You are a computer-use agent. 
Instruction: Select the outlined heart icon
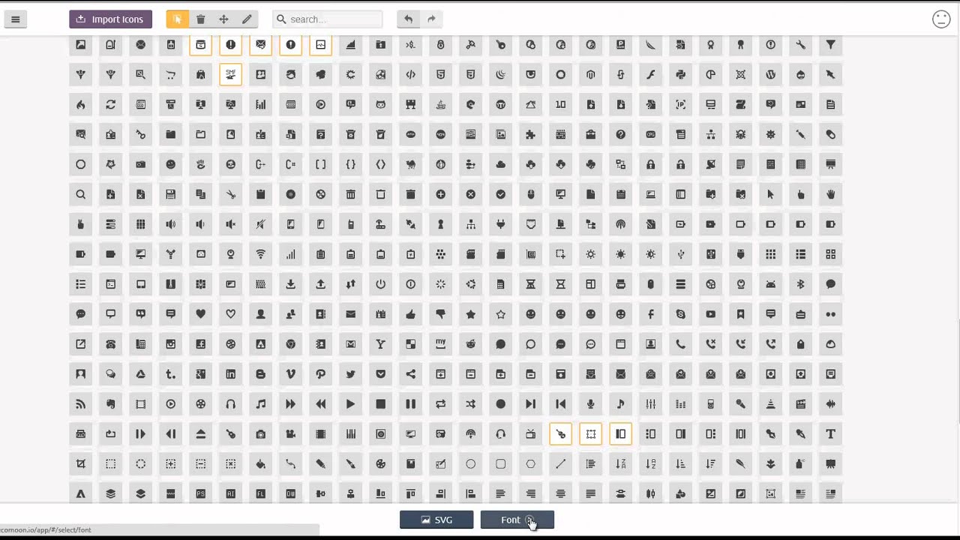230,314
